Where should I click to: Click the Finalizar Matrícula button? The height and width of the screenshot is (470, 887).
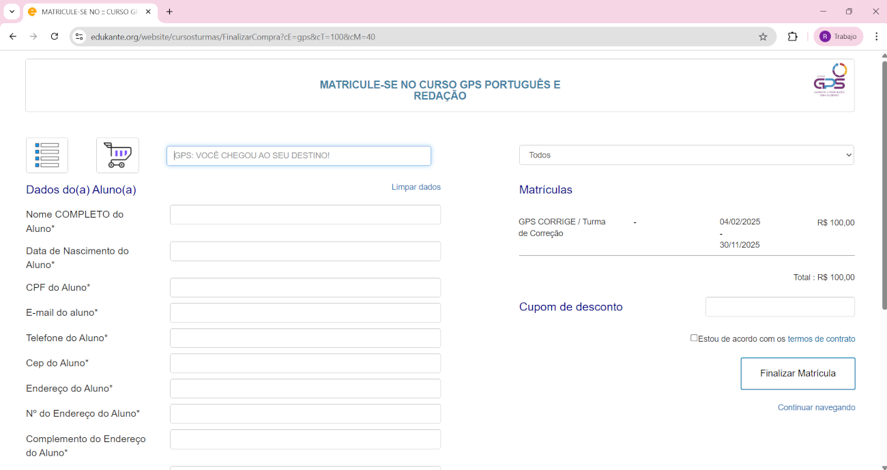[798, 374]
